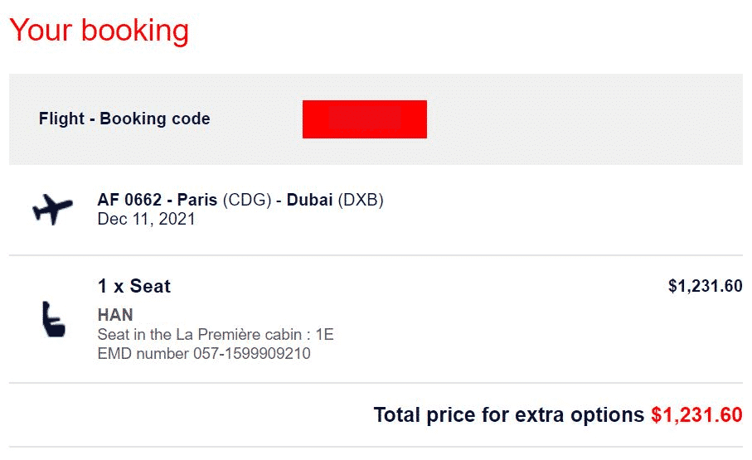This screenshot has width=752, height=460.
Task: Click the (CDG) airport code
Action: click(247, 200)
